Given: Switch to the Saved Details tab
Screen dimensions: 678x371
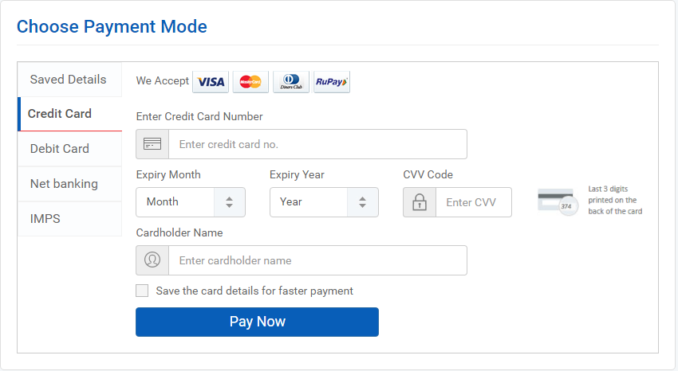Looking at the screenshot, I should coord(69,80).
